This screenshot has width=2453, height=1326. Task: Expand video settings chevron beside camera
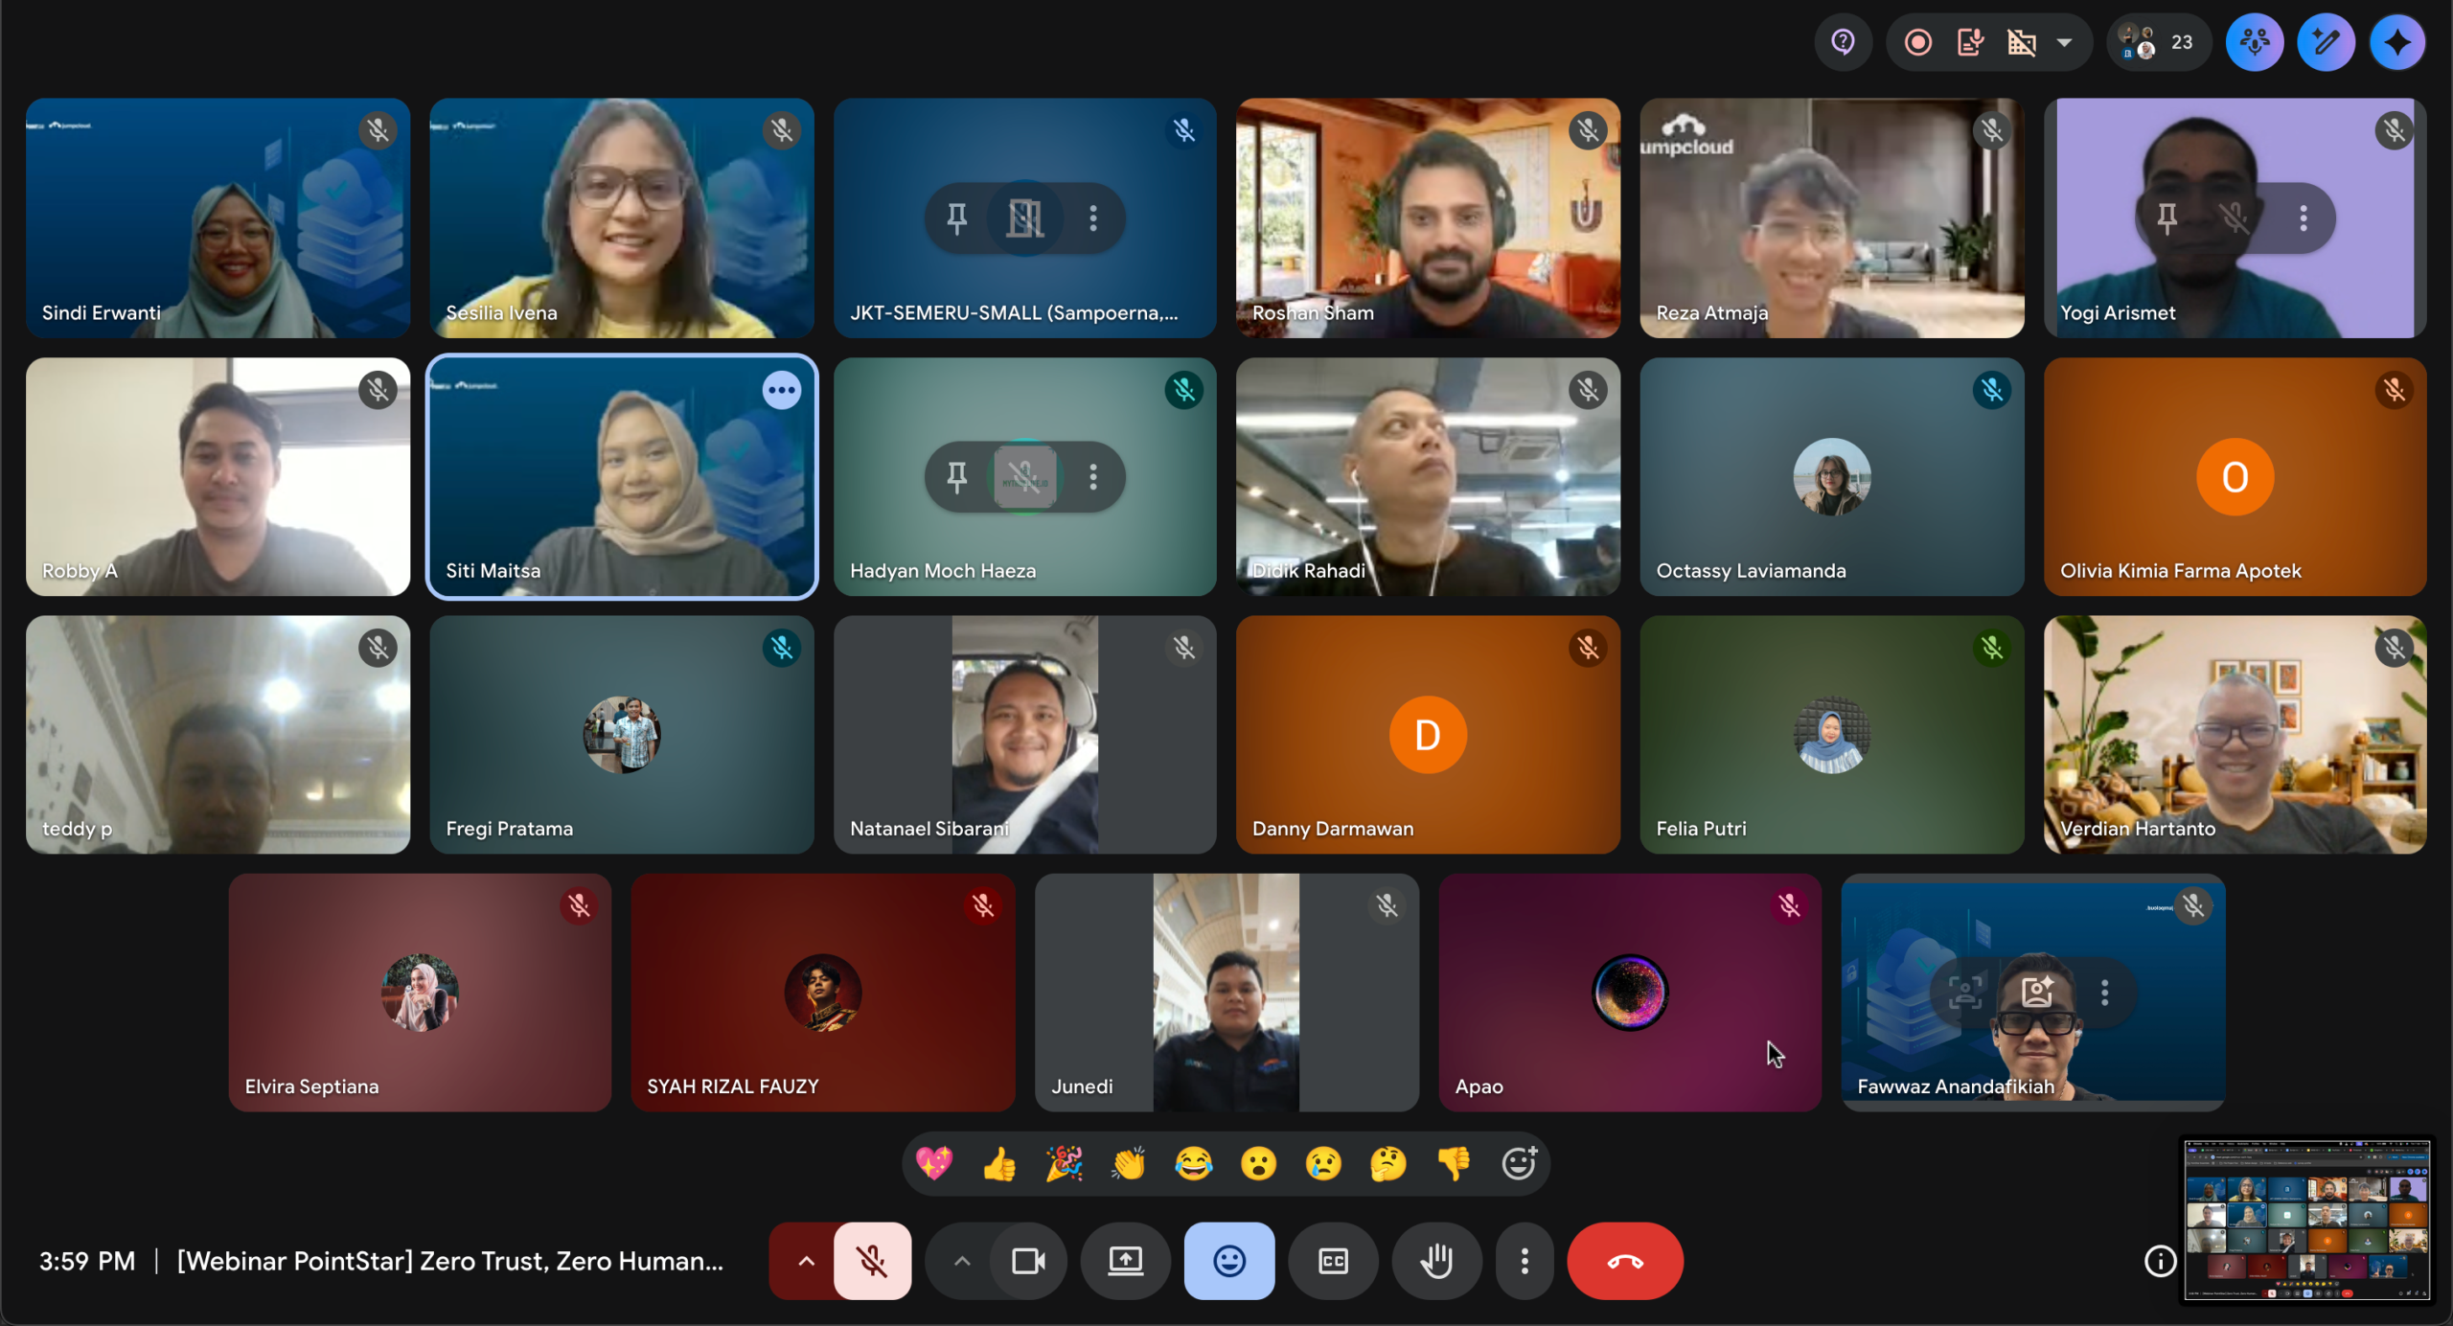(962, 1261)
